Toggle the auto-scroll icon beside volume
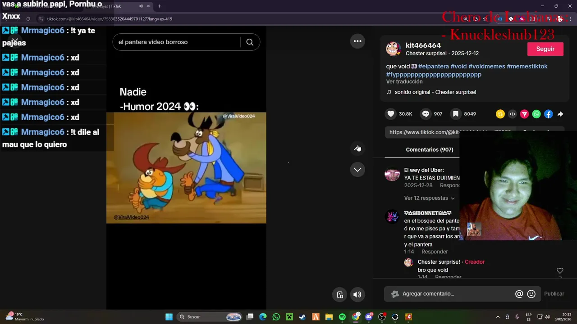 pyautogui.click(x=340, y=295)
